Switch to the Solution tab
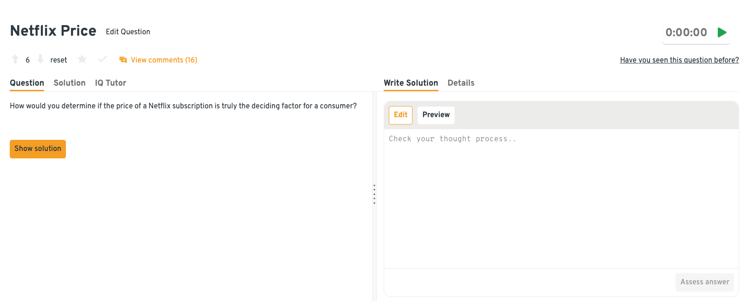The image size is (753, 301). click(70, 83)
